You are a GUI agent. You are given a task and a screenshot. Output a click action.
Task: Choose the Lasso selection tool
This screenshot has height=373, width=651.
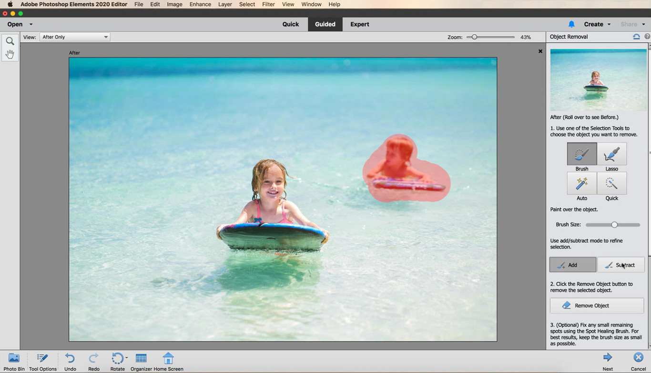click(x=611, y=154)
